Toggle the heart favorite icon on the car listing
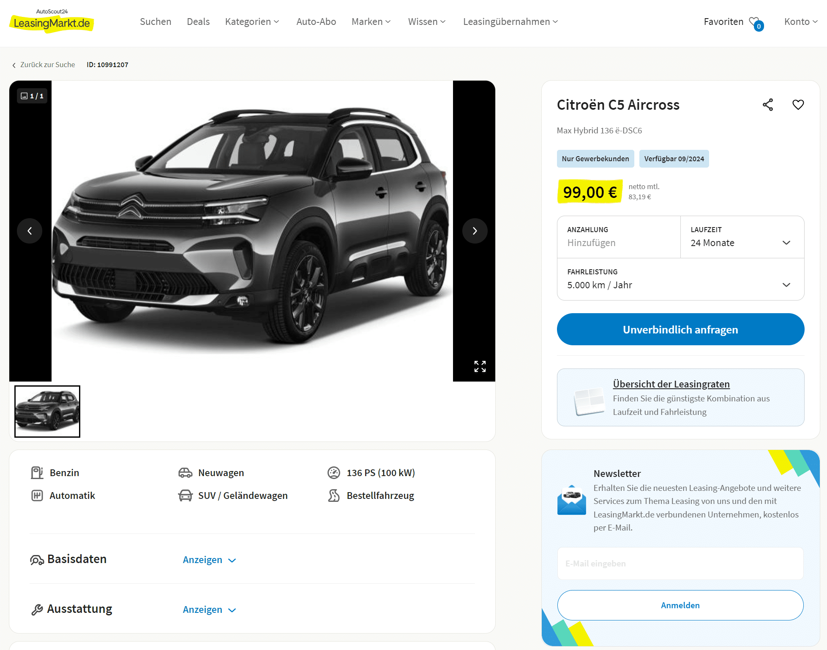The width and height of the screenshot is (827, 650). coord(798,105)
